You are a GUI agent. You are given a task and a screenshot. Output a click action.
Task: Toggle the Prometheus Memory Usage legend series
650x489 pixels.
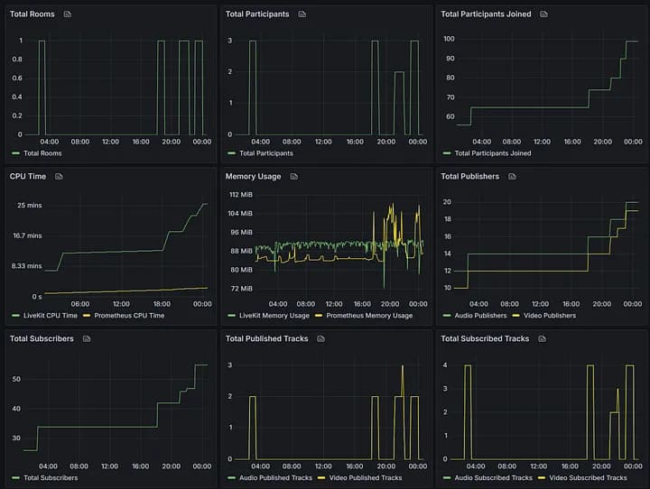pyautogui.click(x=368, y=316)
